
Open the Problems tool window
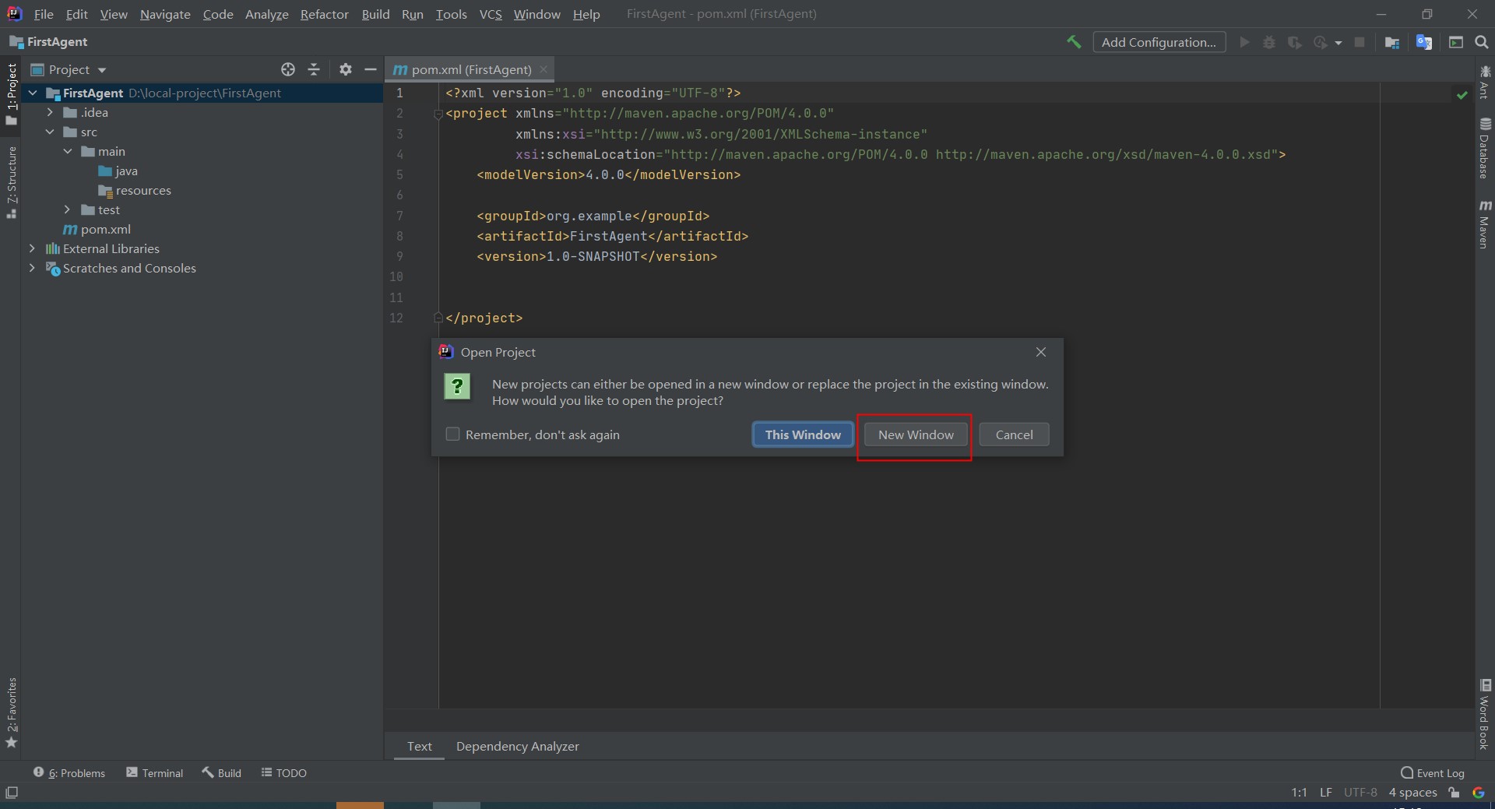coord(69,772)
